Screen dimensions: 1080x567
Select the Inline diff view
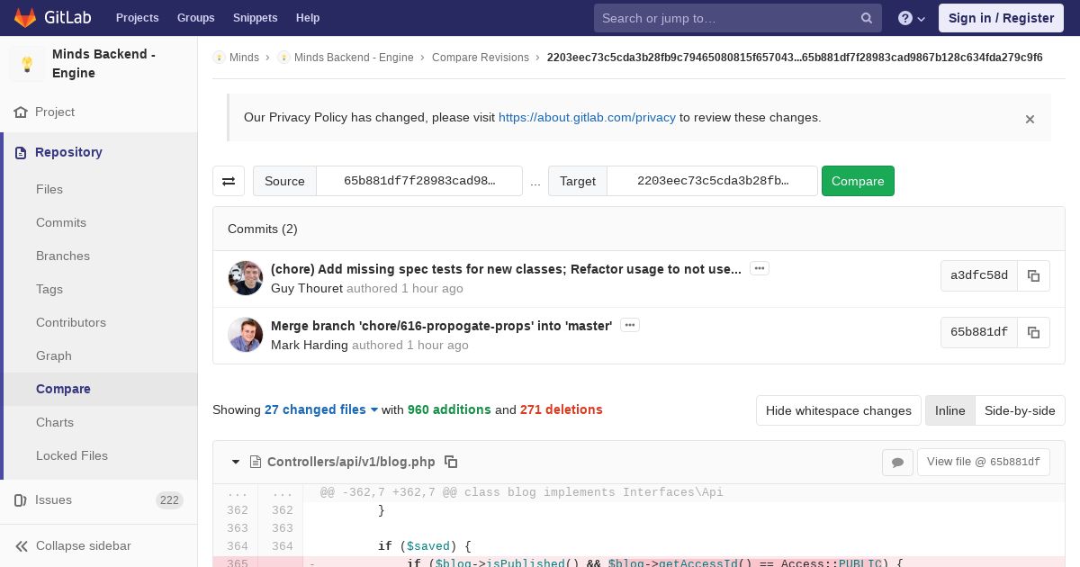click(949, 410)
